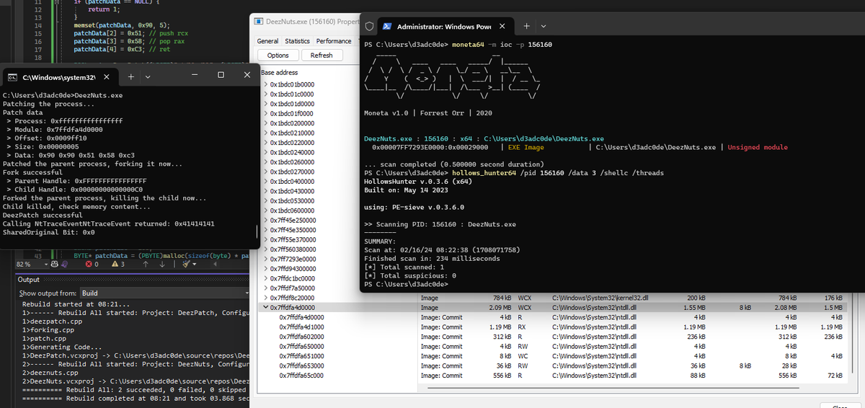Image resolution: width=865 pixels, height=408 pixels.
Task: Open the command prompt tab dropdown menu
Action: click(148, 76)
